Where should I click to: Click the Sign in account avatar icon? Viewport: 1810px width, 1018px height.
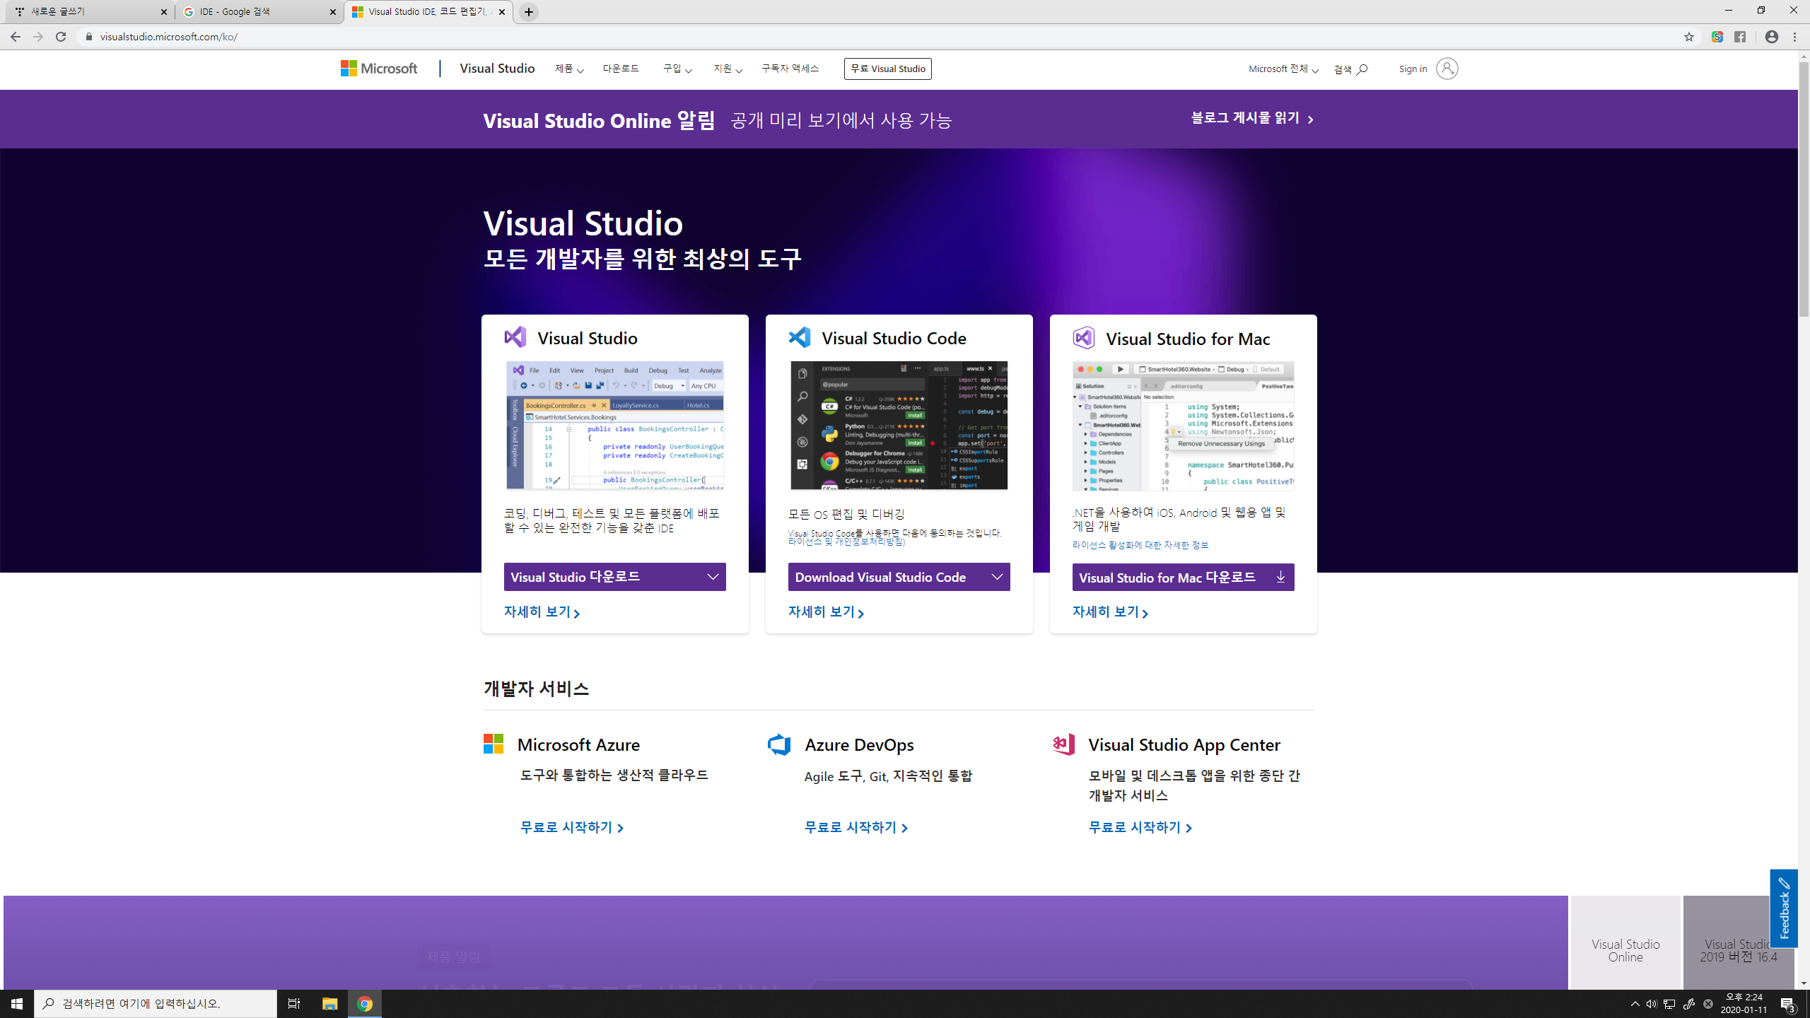tap(1447, 69)
